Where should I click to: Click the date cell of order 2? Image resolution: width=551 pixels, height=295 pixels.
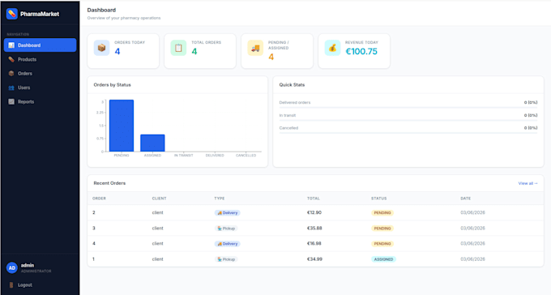[472, 212]
